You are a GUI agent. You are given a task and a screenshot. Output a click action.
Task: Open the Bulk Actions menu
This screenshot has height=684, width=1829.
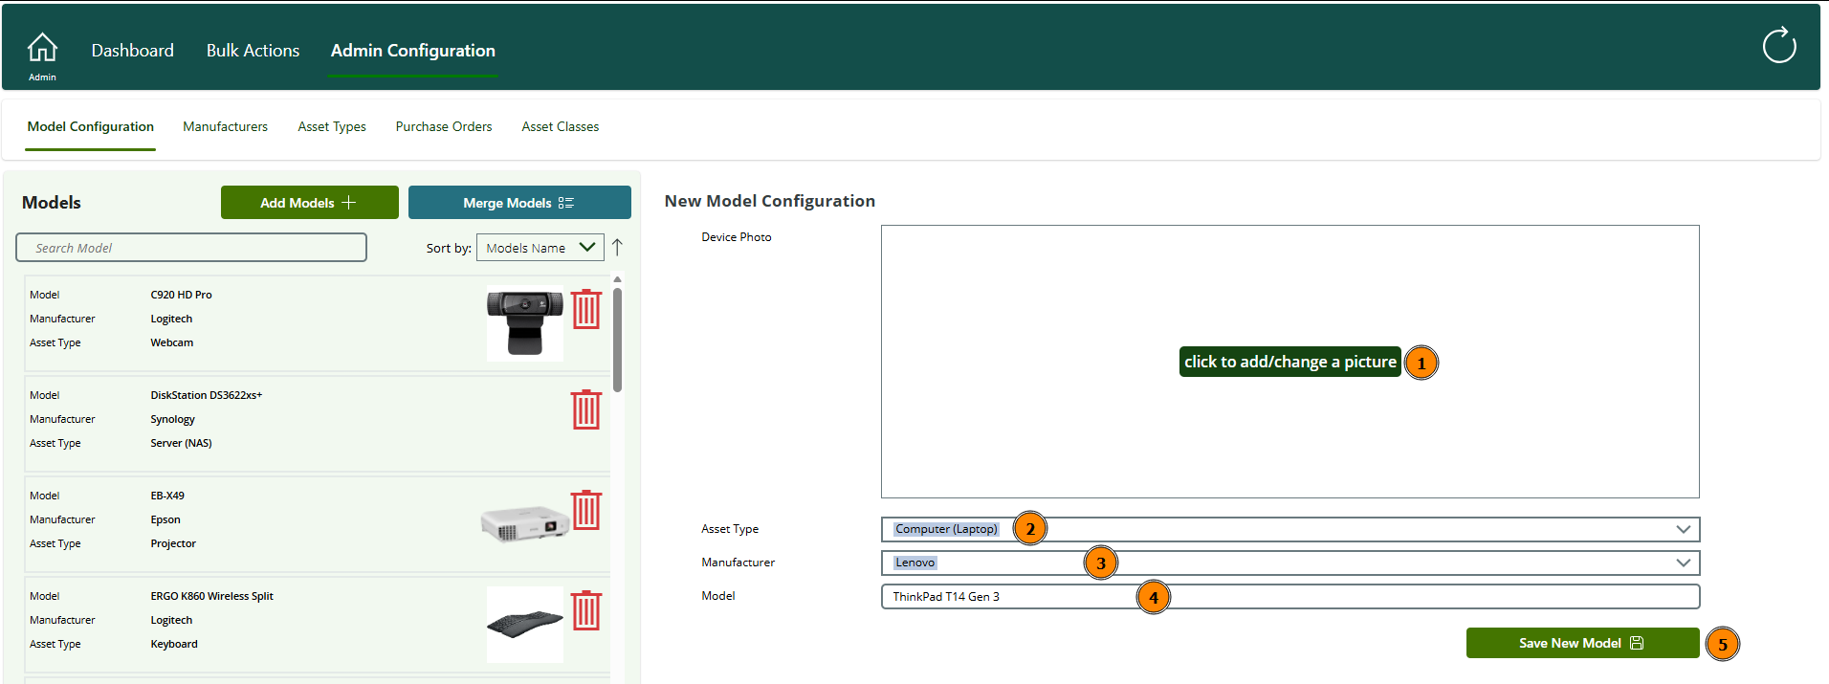(253, 51)
